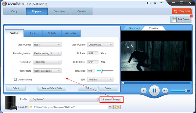Click the DVDFab logo icon
The width and height of the screenshot is (196, 113).
[4, 4]
